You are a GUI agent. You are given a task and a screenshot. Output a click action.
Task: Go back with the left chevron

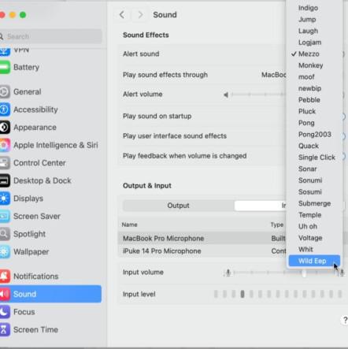[x=122, y=15]
